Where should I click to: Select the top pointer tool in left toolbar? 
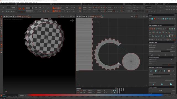pyautogui.click(x=1, y=16)
